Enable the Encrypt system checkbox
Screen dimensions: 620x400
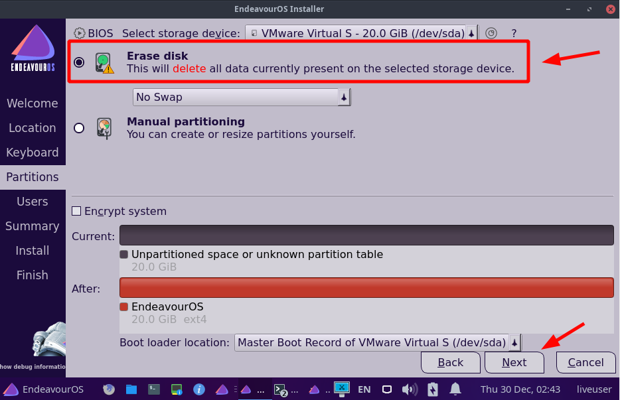click(76, 211)
